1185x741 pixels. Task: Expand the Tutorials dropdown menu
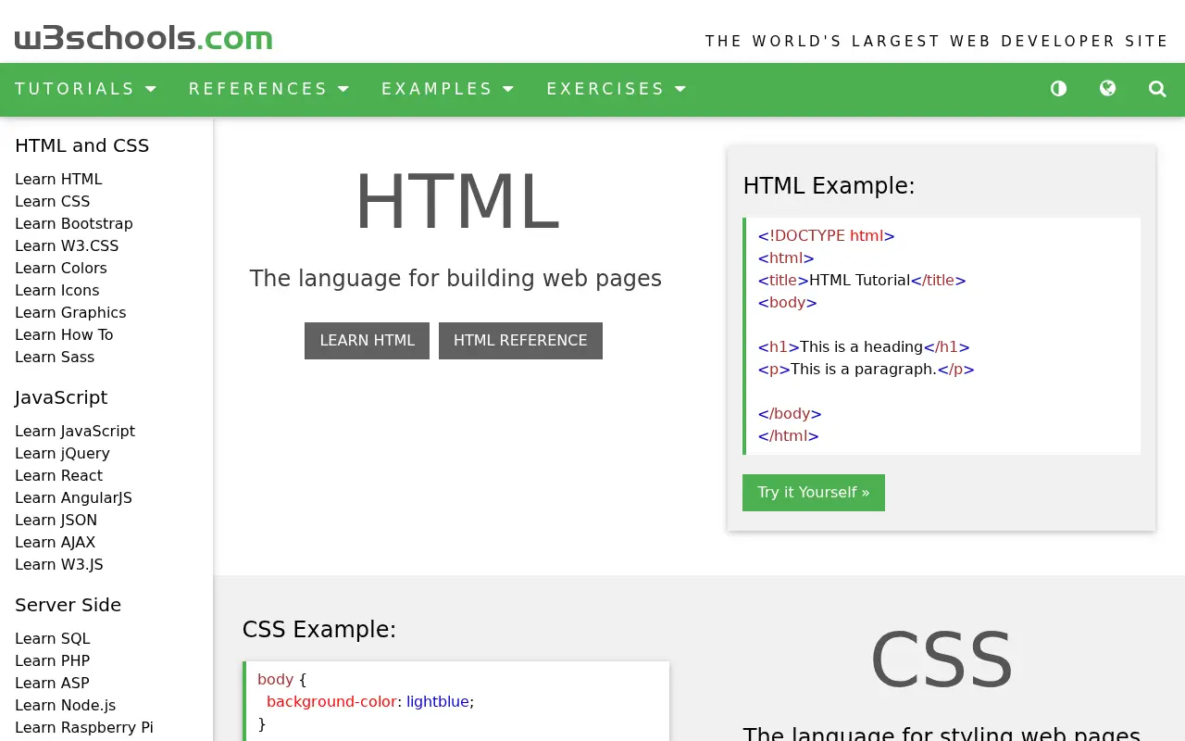tap(86, 89)
